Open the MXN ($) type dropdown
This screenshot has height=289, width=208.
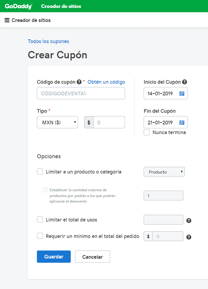click(x=57, y=122)
